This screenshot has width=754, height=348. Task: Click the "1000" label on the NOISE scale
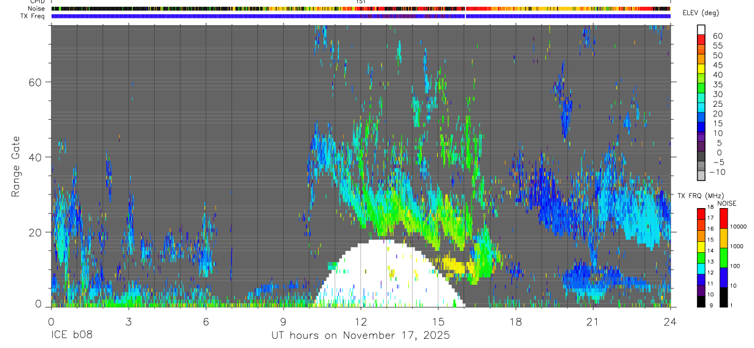point(738,246)
